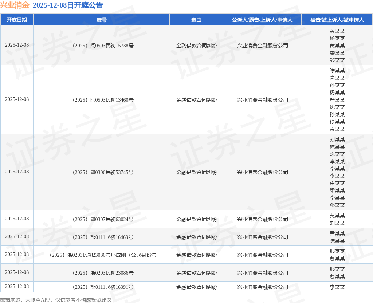Click defendant 徐某某
373x303 pixels.
point(337,122)
